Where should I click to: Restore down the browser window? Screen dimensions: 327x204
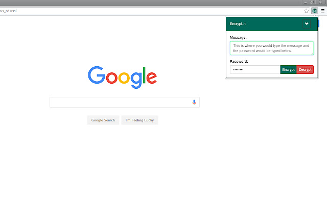312,2
